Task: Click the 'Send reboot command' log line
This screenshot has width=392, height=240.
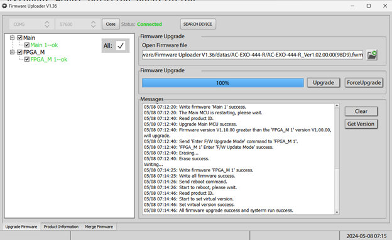Action: click(185, 182)
